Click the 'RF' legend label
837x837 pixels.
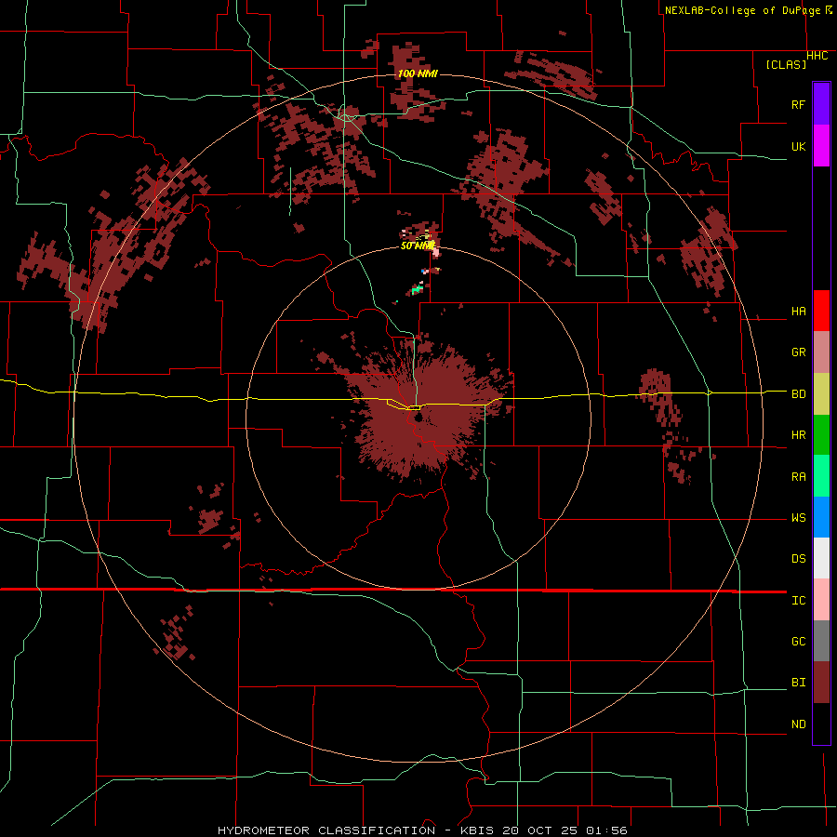click(798, 104)
